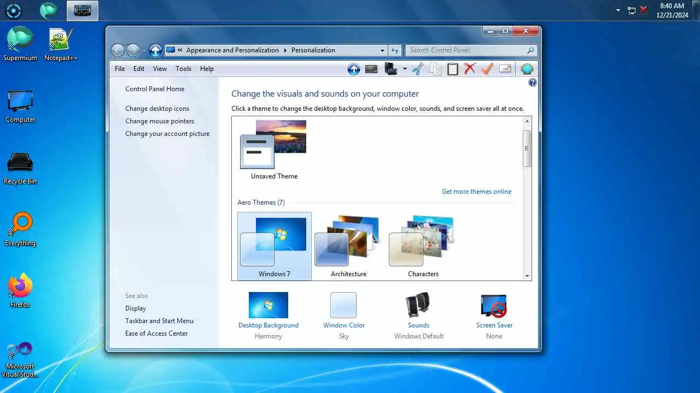Image resolution: width=700 pixels, height=393 pixels.
Task: Click the black computer tower toolbar icon
Action: coord(391,69)
